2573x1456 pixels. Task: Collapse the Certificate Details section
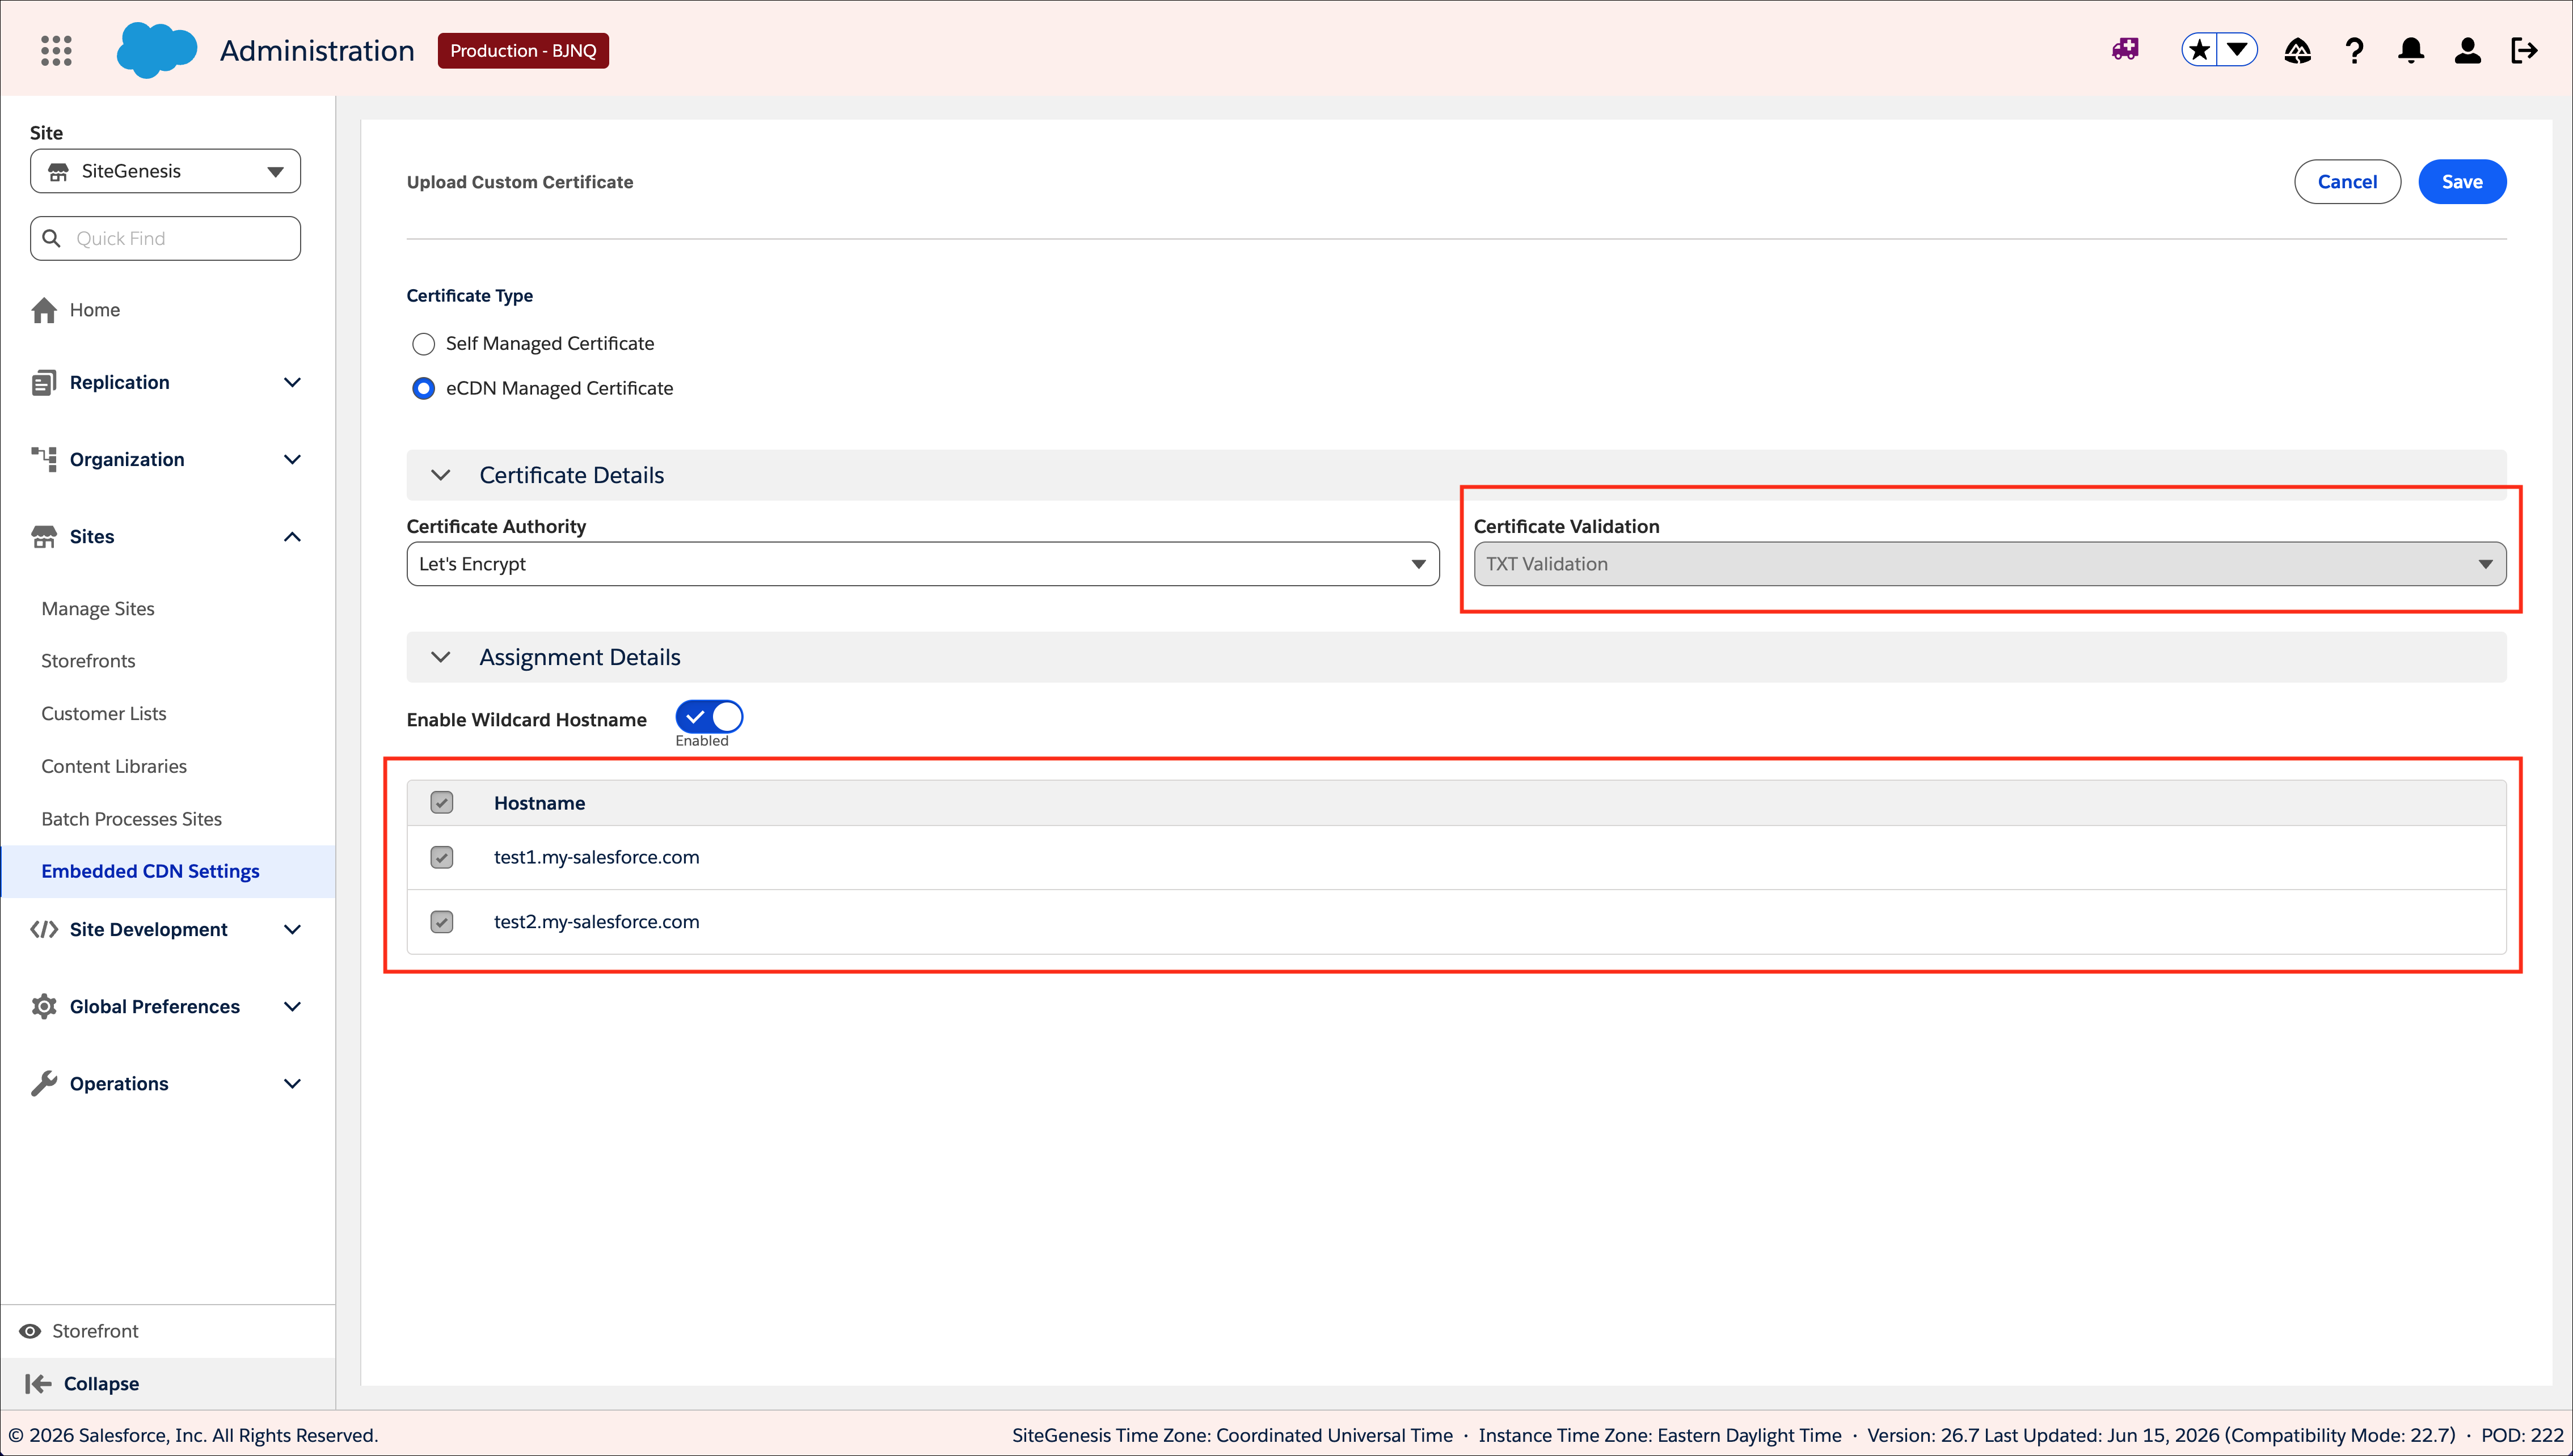(440, 475)
